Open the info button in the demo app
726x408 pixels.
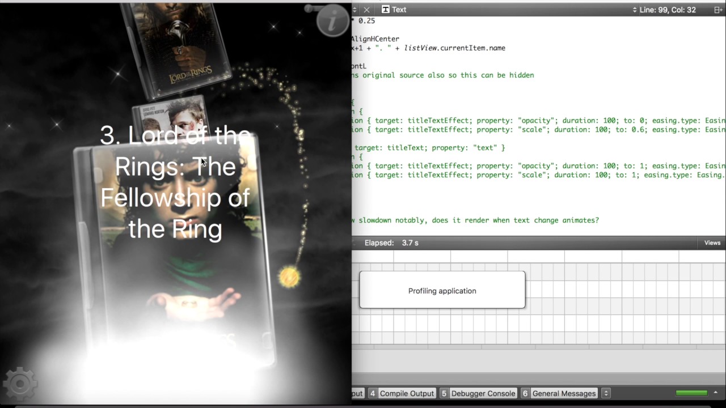333,21
